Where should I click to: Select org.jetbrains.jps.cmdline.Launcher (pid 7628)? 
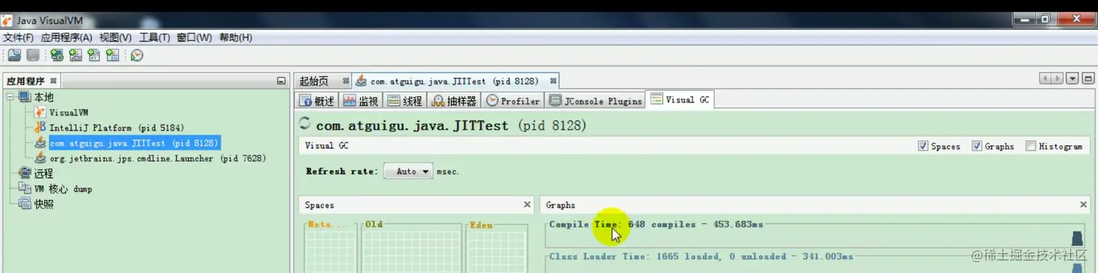tap(157, 158)
